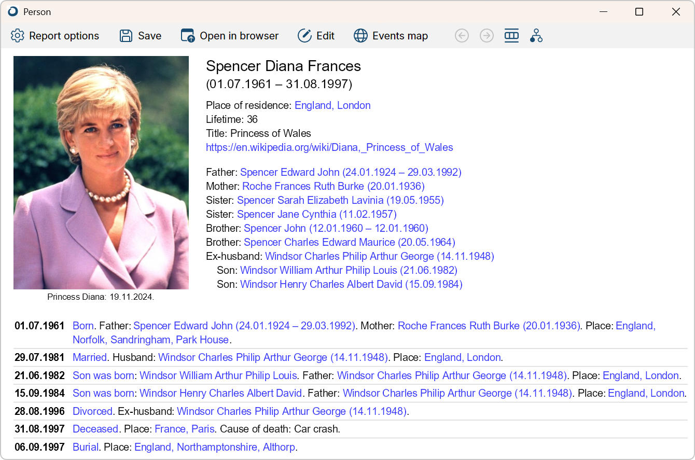Open son Windsor Henry Charles Albert David header link

coord(351,284)
